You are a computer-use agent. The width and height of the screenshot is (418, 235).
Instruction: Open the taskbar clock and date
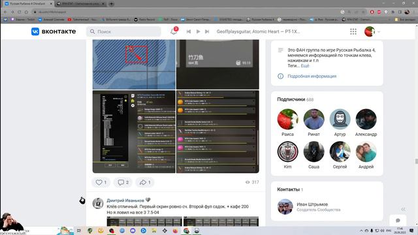pos(400,230)
